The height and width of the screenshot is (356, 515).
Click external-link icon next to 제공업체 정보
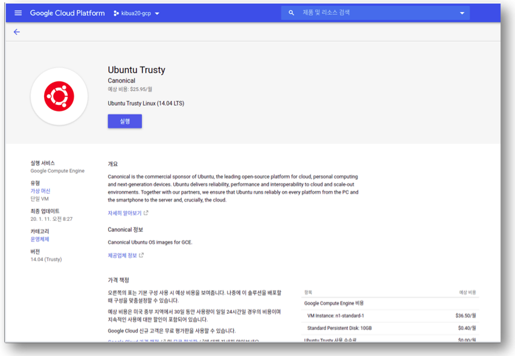pos(141,255)
